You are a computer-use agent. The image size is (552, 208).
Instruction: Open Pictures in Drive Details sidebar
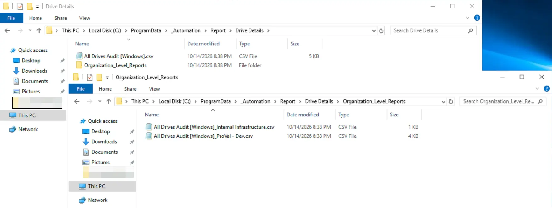(x=31, y=92)
